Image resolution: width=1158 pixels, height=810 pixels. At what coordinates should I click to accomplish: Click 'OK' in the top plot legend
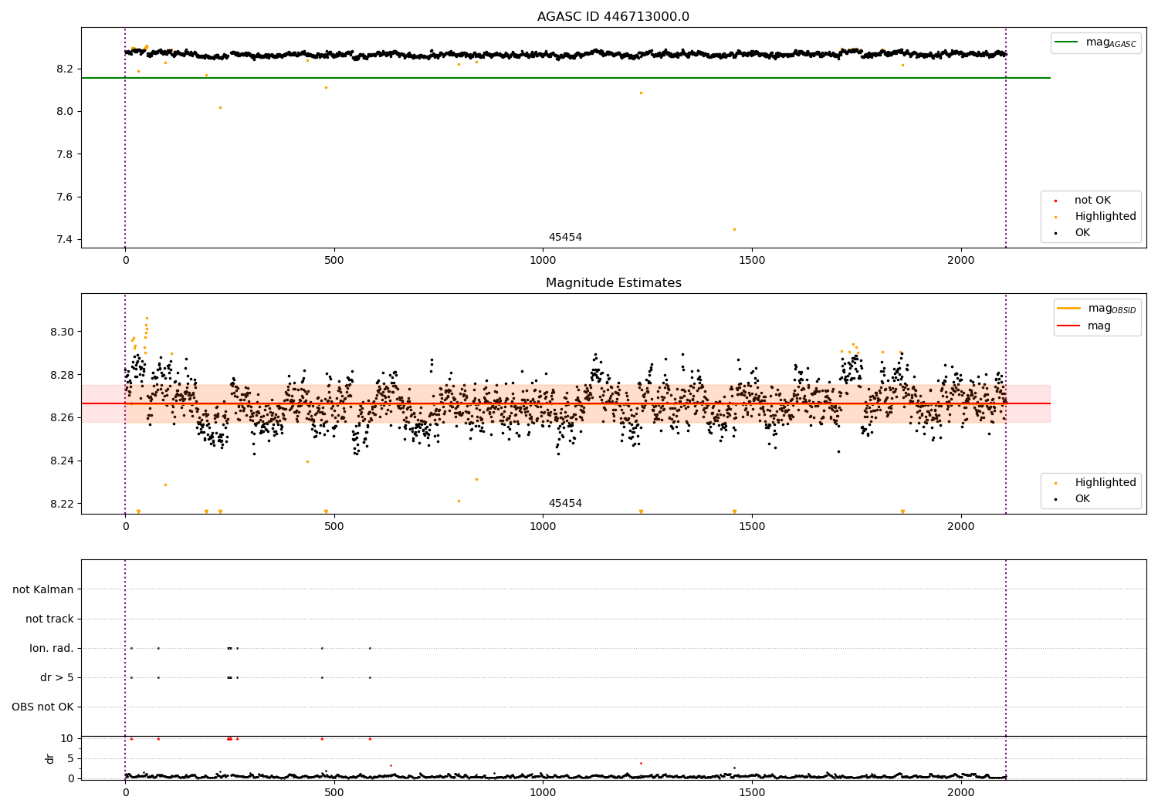1081,233
